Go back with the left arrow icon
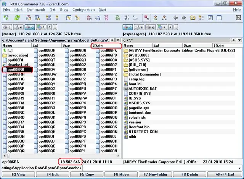The image size is (244, 179). pyautogui.click(x=175, y=18)
